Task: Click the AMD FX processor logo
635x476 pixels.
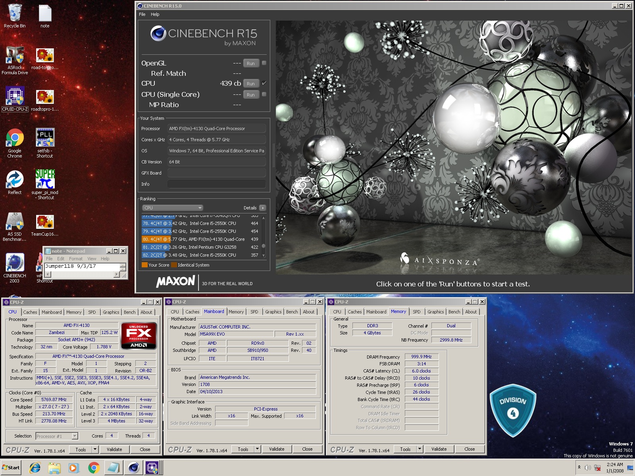Action: [x=139, y=336]
